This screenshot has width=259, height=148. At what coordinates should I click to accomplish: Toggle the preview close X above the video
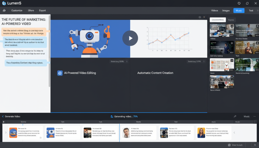point(204,17)
